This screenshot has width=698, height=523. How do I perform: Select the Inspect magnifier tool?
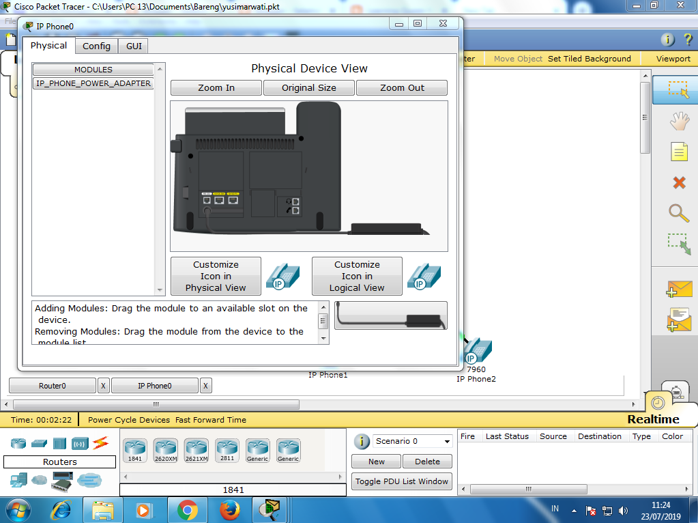tap(679, 213)
